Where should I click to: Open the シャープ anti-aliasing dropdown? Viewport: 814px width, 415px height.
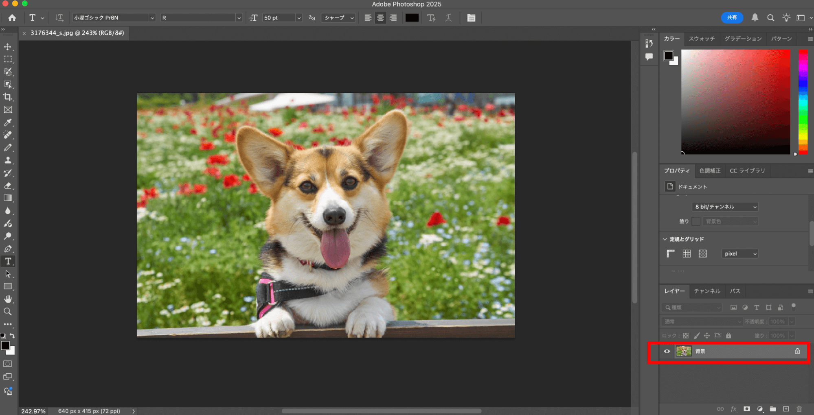coord(338,17)
